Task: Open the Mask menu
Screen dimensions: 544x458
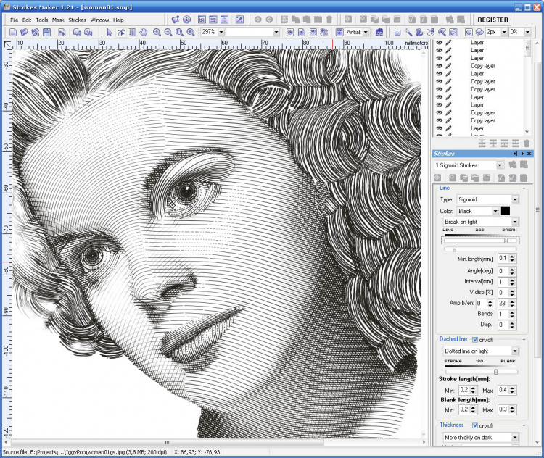Action: [58, 20]
